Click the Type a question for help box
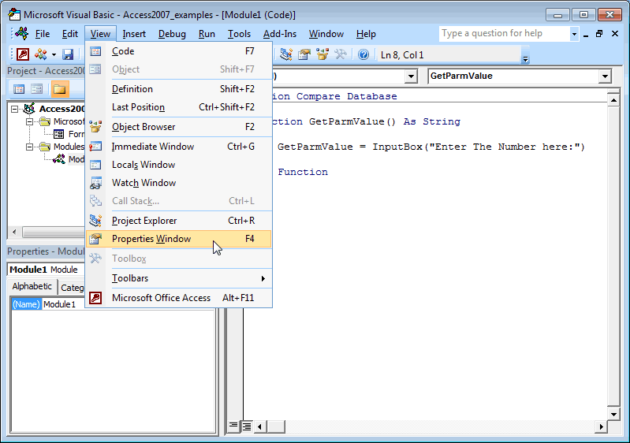Image resolution: width=630 pixels, height=443 pixels. pyautogui.click(x=505, y=33)
